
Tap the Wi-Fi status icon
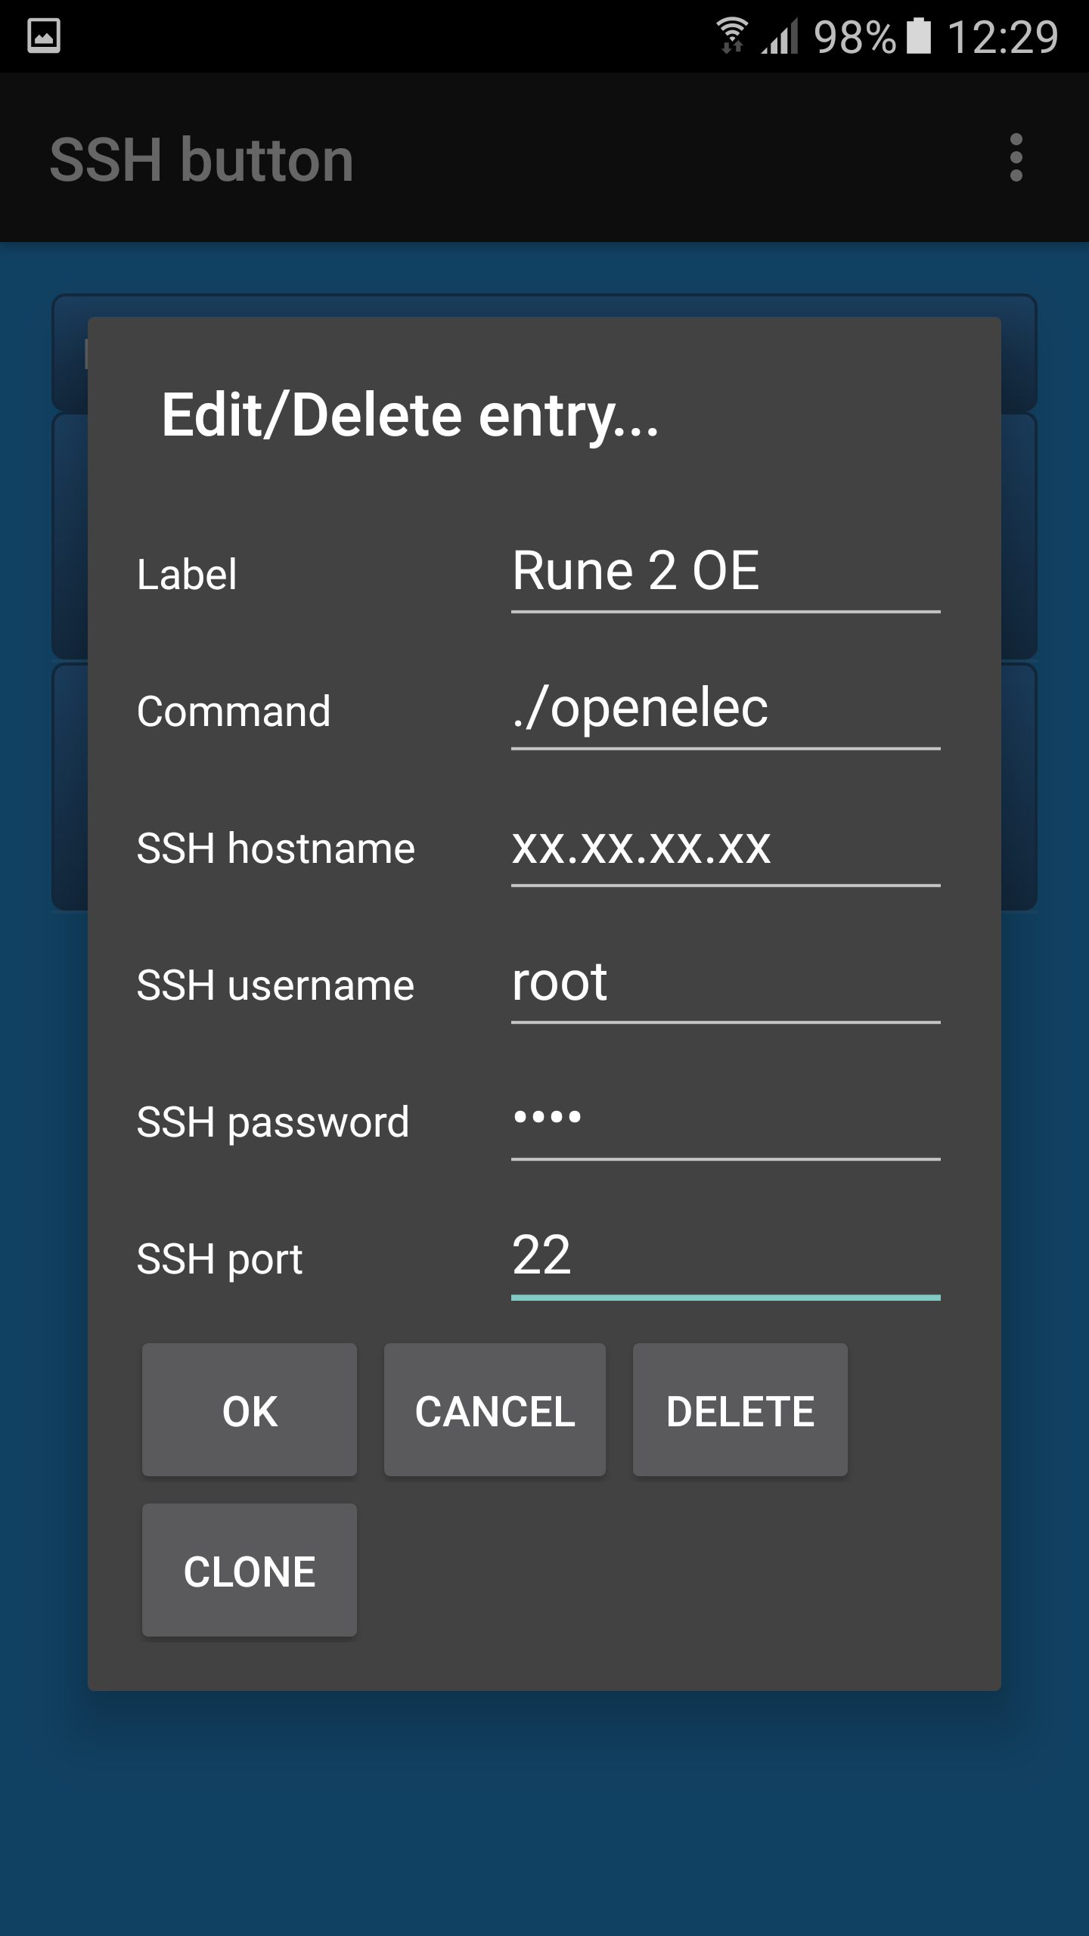731,36
